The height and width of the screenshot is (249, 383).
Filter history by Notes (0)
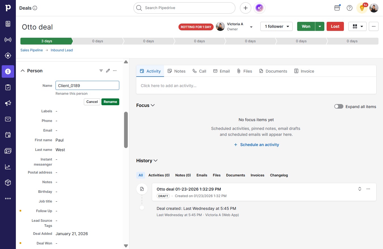coord(183,175)
